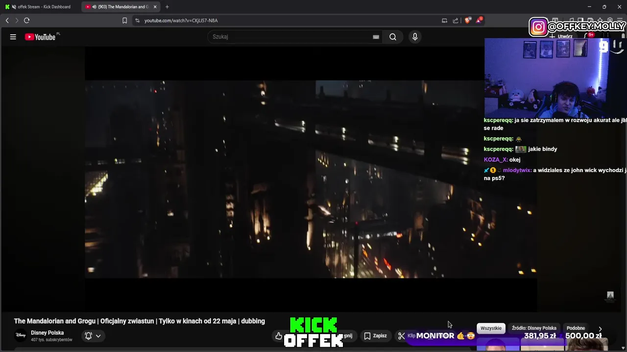
Task: Select the Źródło: Disney Polska chip
Action: click(534, 328)
